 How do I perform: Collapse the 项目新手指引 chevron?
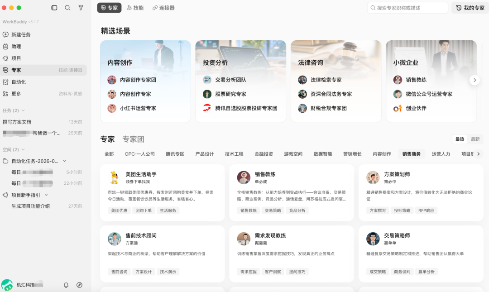click(x=46, y=195)
